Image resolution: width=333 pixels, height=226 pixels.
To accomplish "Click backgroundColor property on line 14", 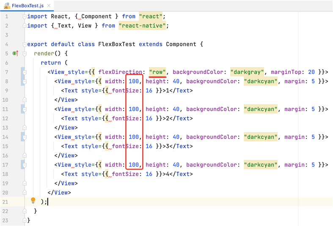I will (x=211, y=137).
